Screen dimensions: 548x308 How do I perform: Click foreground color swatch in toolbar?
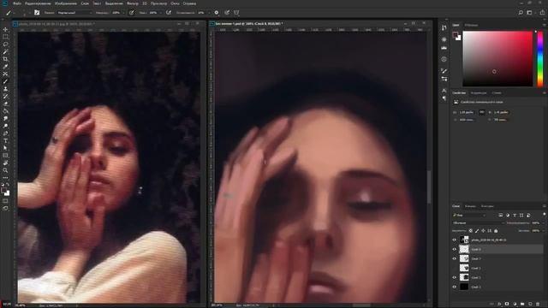(x=3, y=191)
